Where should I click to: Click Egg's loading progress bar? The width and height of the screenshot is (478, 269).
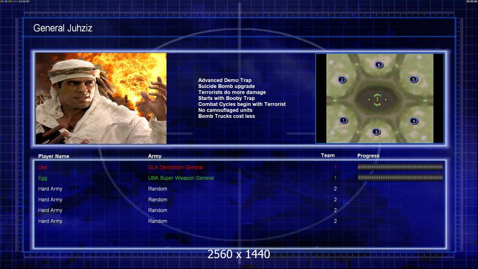(x=400, y=178)
